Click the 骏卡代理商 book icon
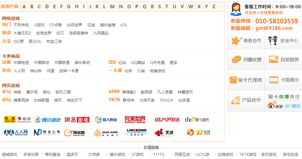This screenshot has height=159, width=302. (233, 80)
